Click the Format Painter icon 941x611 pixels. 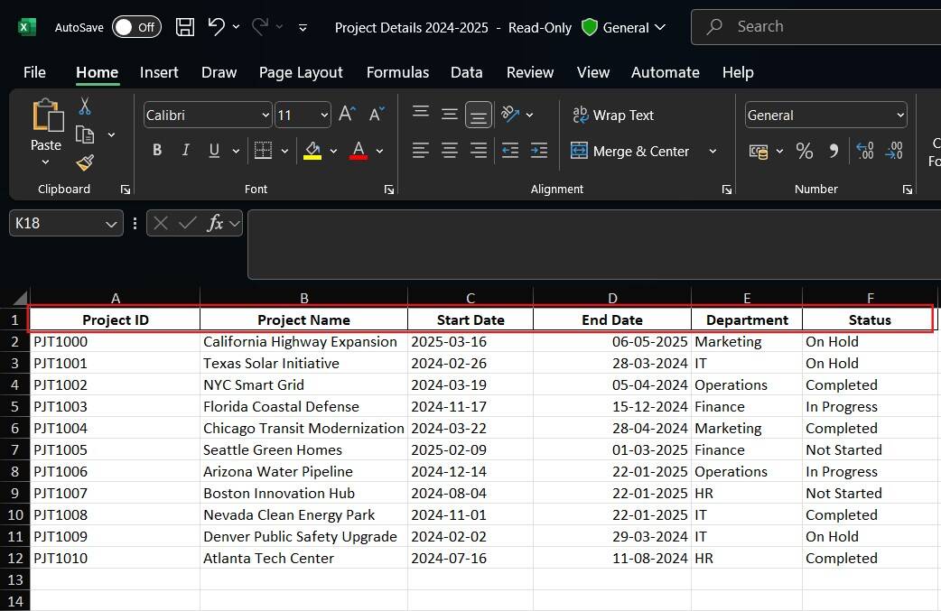pyautogui.click(x=83, y=163)
